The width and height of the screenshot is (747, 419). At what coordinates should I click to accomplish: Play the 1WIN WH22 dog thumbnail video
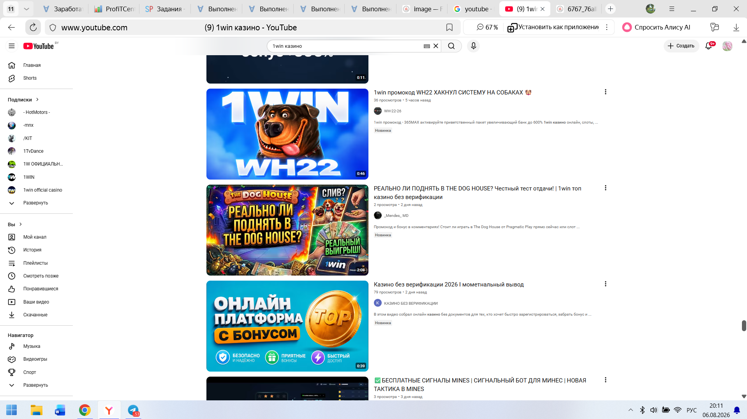(x=287, y=134)
